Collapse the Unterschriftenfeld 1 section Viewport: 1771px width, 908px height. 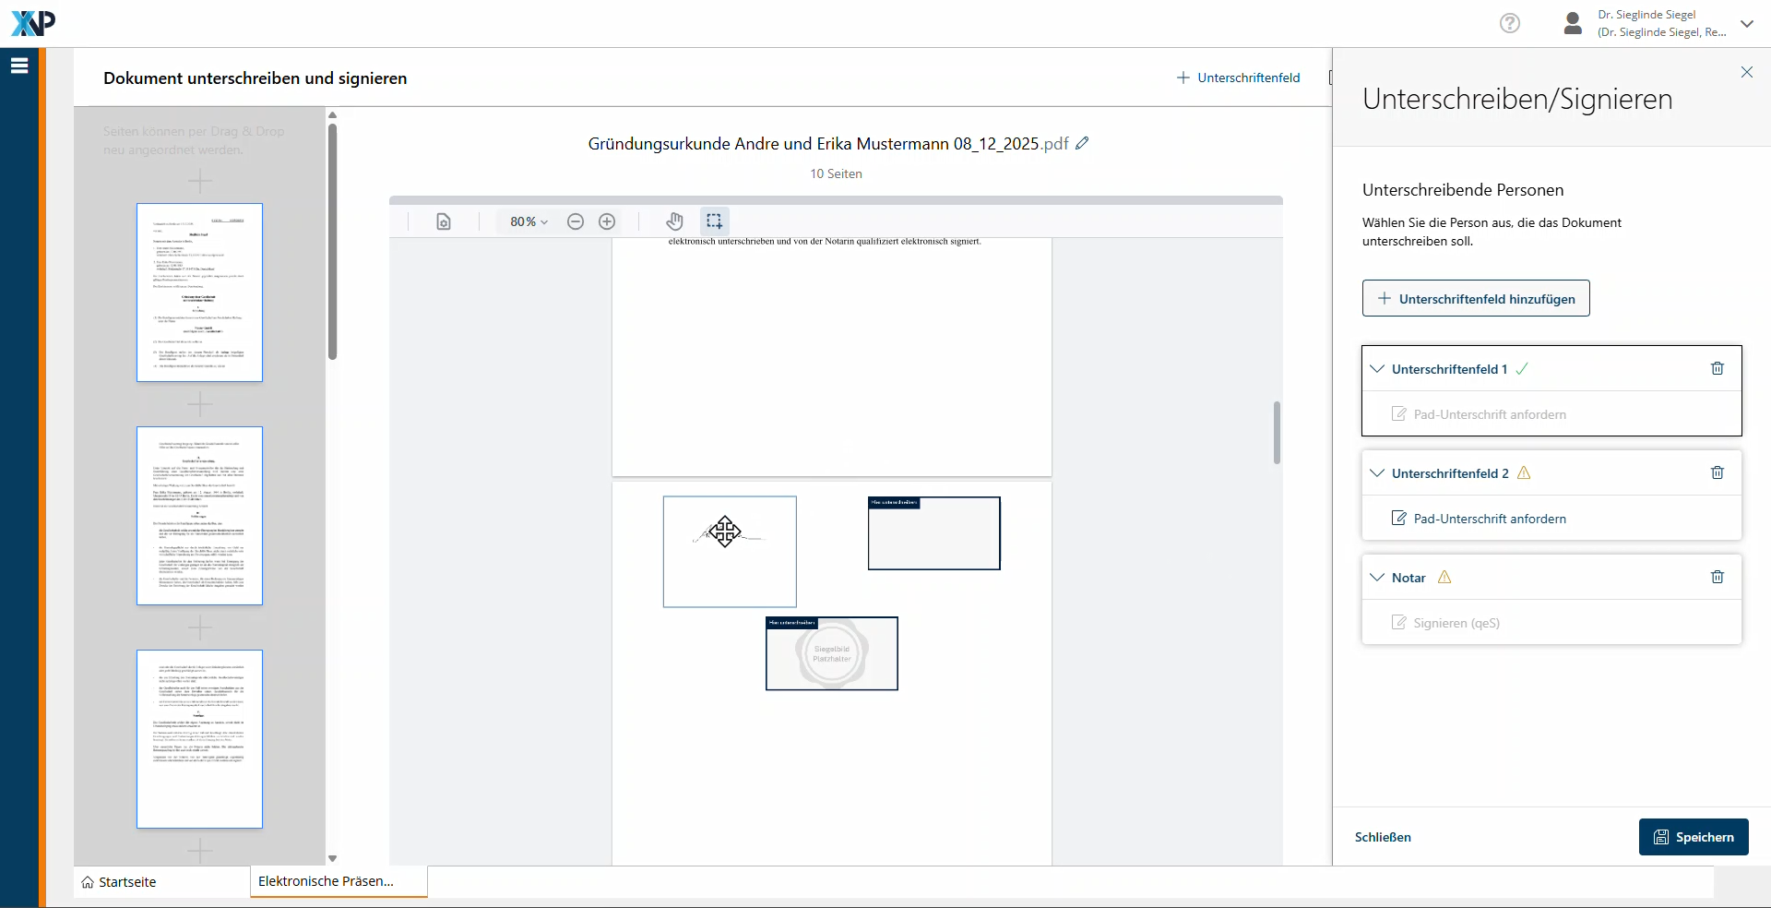[1377, 369]
